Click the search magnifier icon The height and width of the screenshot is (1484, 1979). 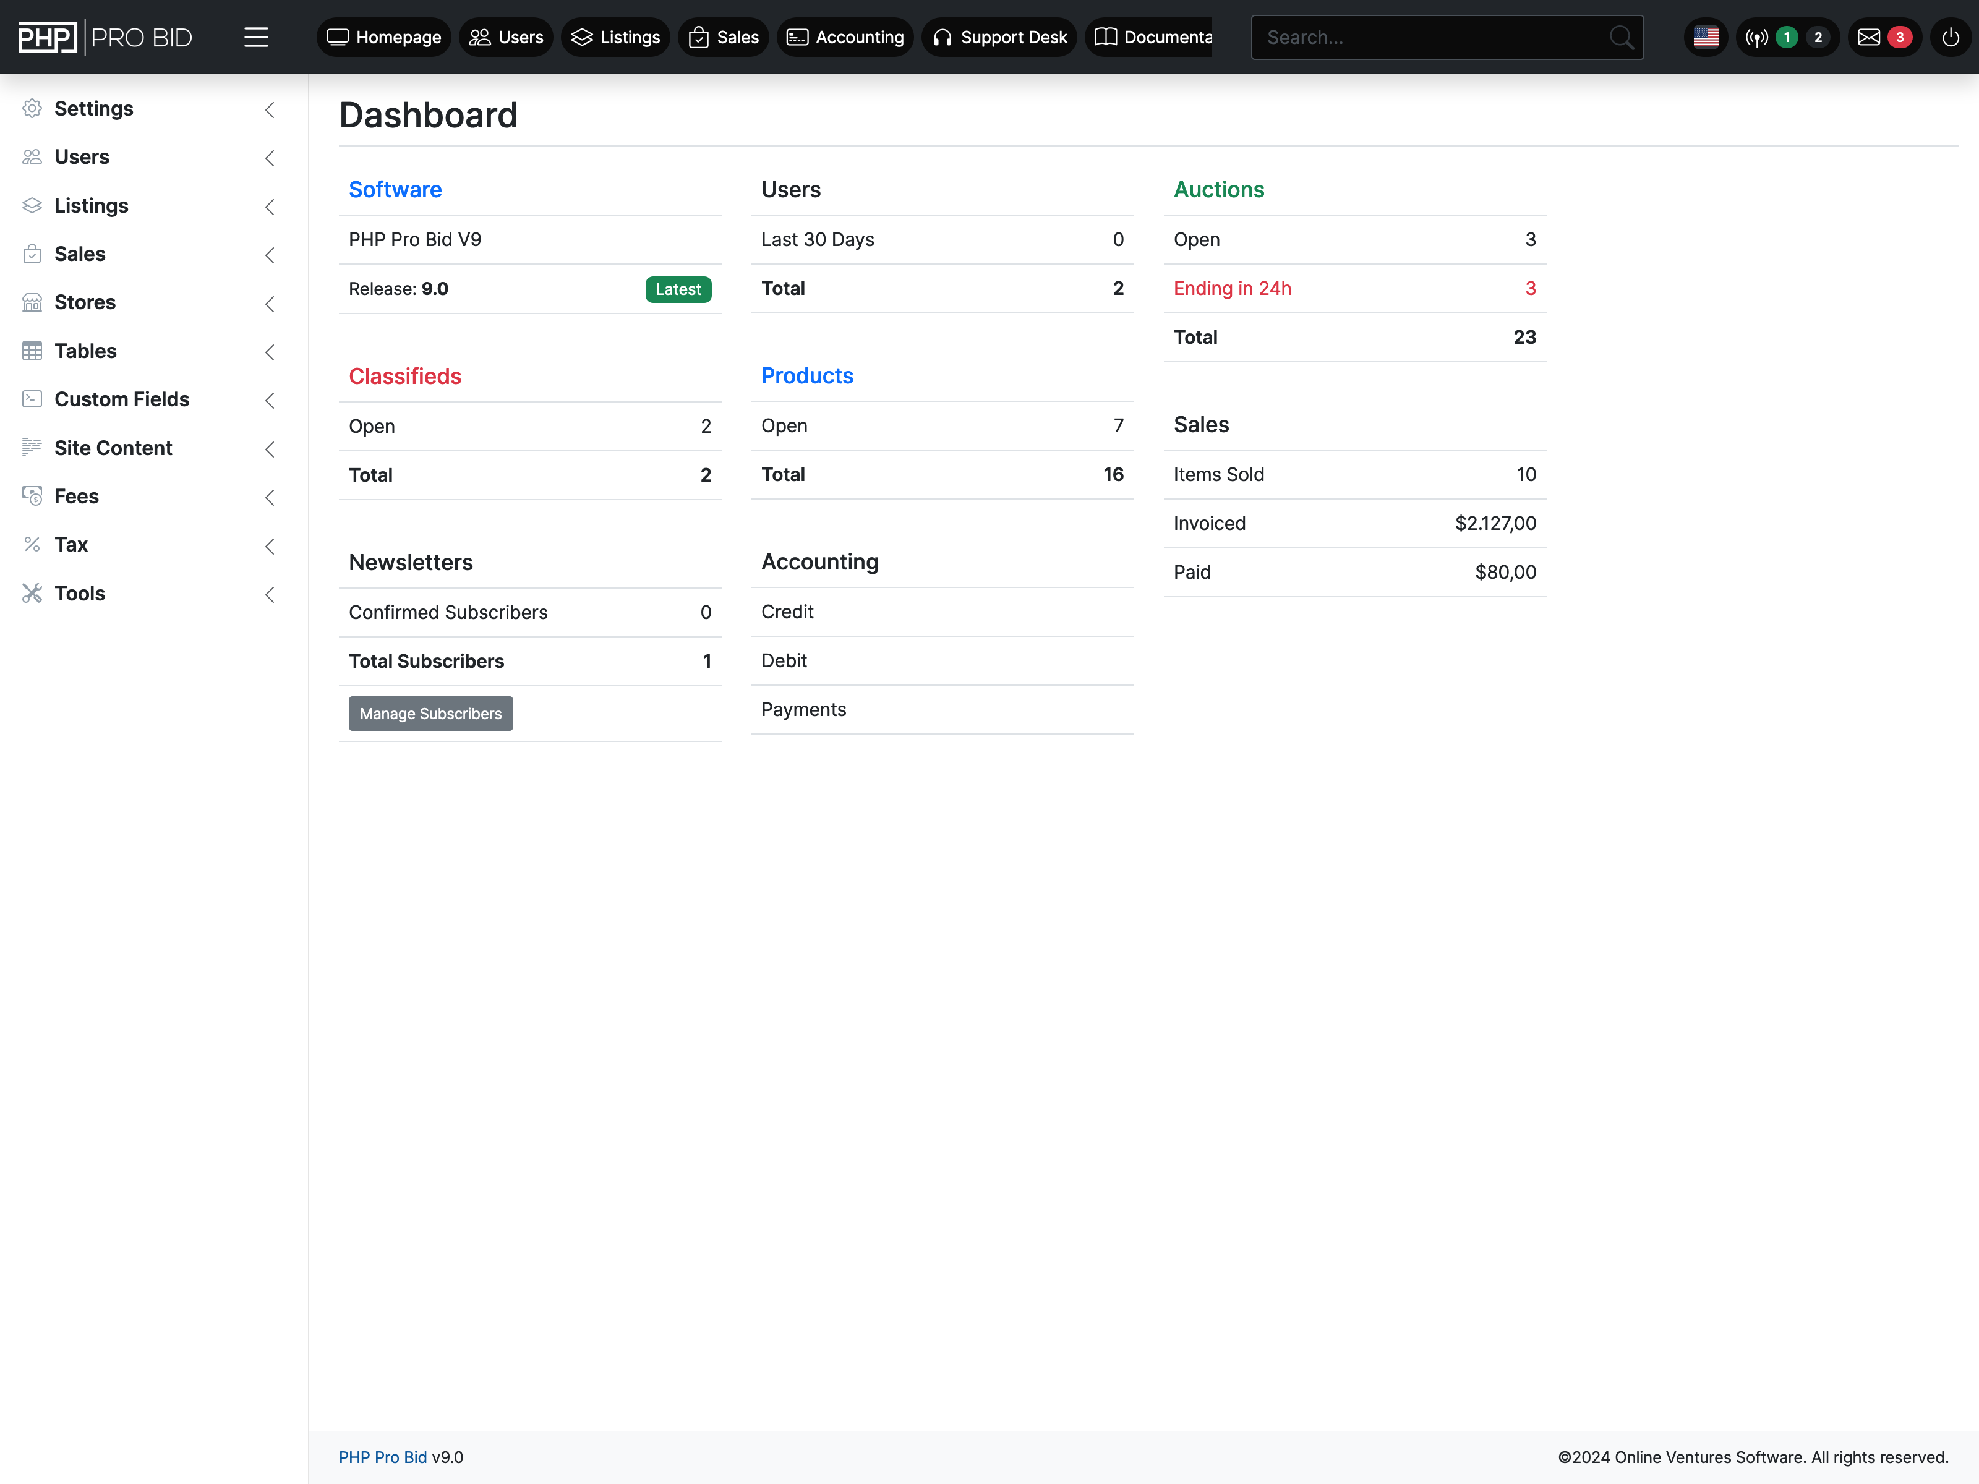click(x=1620, y=38)
